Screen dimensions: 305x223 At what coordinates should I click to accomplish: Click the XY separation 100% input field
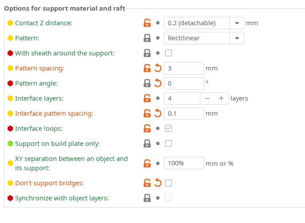click(184, 163)
